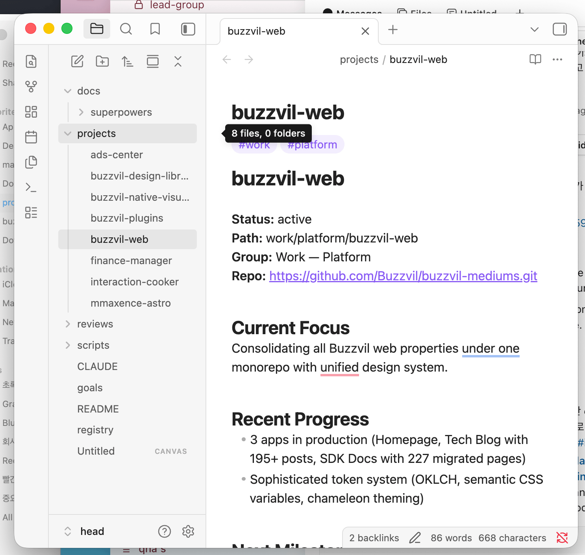Open the more options menu
This screenshot has height=555, width=585.
click(x=557, y=59)
